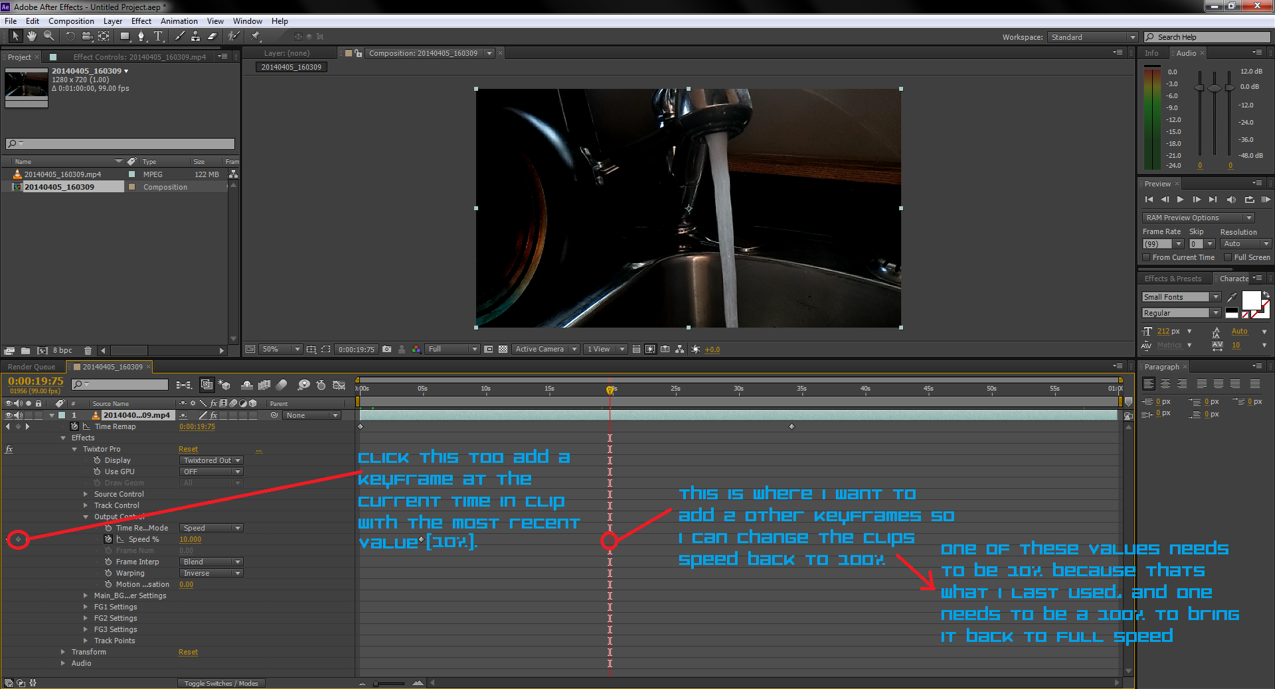Image resolution: width=1275 pixels, height=689 pixels.
Task: Open the Graph Editor
Action: point(340,385)
